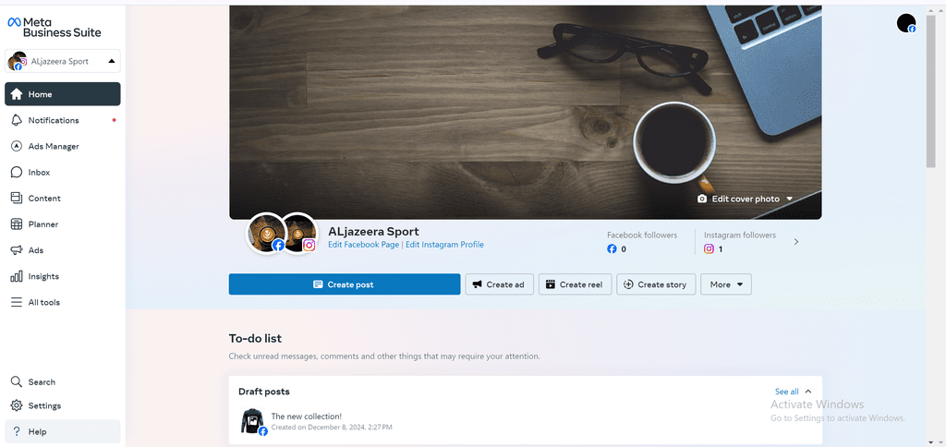
Task: Expand the More actions dropdown
Action: pos(726,284)
